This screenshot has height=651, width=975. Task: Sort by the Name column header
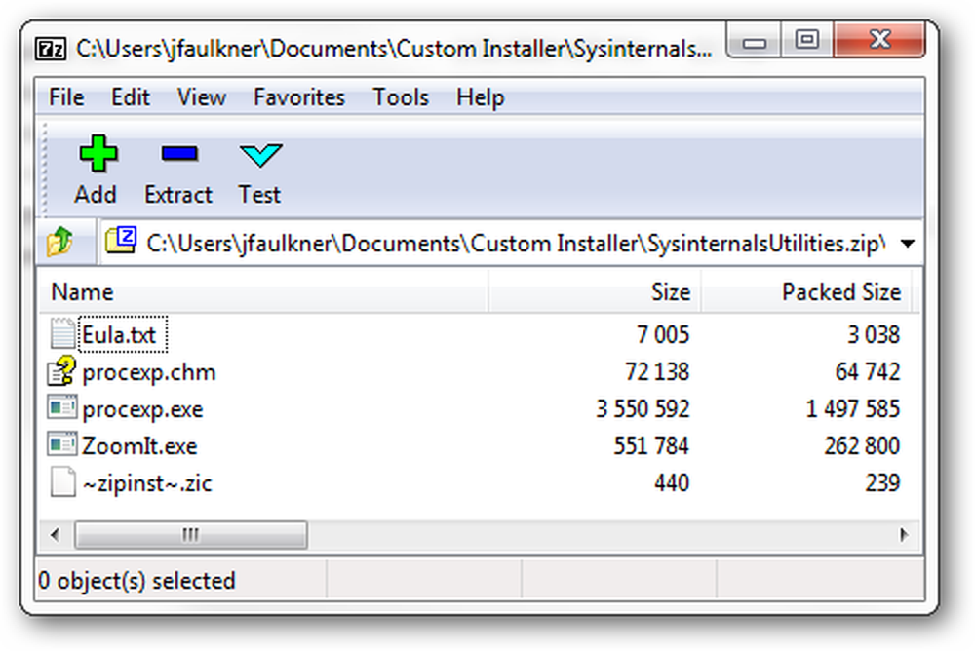coord(263,291)
